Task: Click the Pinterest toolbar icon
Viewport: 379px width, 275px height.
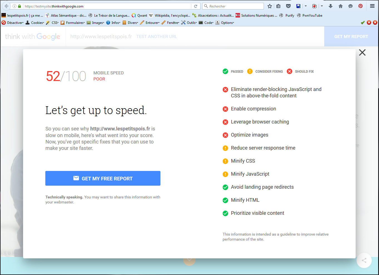Action: coord(360,6)
